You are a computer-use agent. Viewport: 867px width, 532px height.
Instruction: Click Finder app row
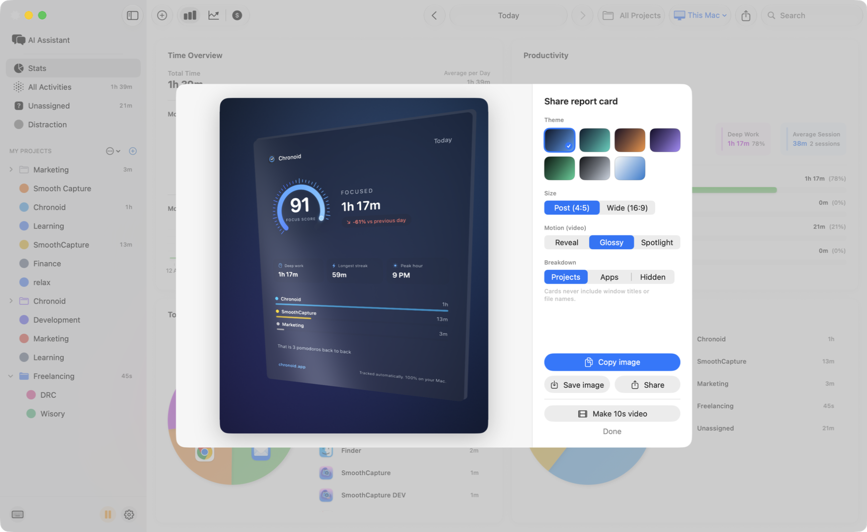(x=399, y=450)
